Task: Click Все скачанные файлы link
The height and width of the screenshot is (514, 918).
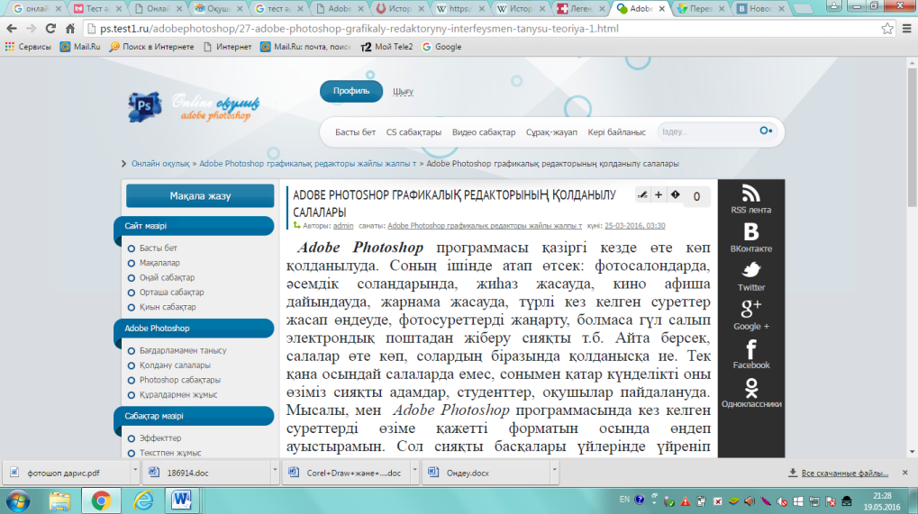Action: pyautogui.click(x=844, y=473)
